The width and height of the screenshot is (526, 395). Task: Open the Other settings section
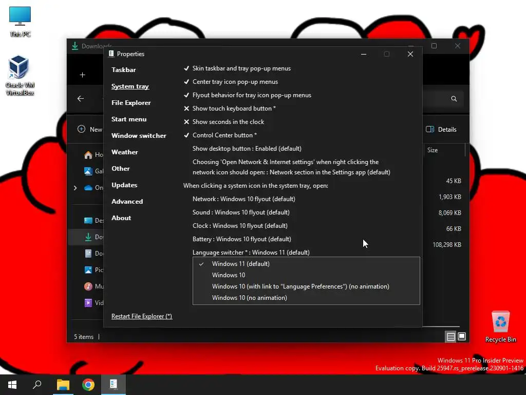point(120,169)
